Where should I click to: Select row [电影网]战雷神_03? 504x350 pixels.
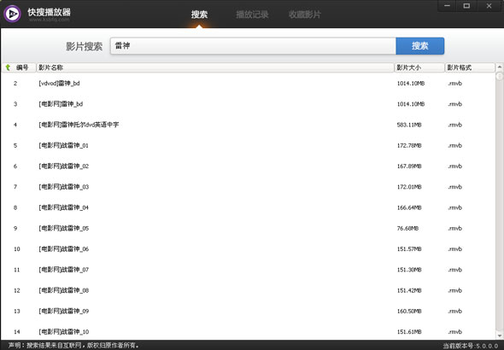pyautogui.click(x=248, y=187)
